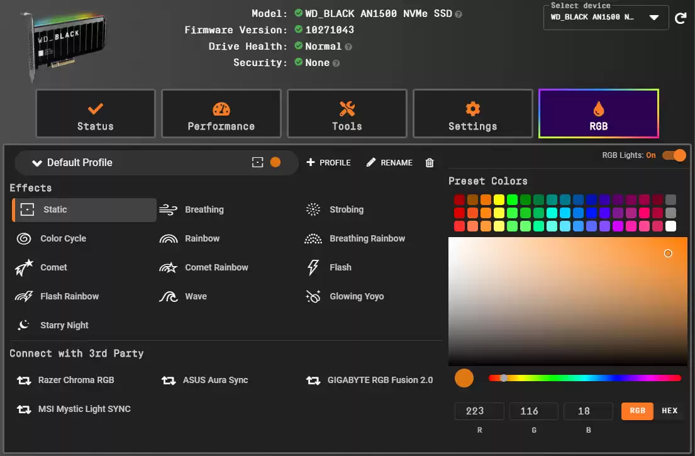Switch color input to HEX mode
Screen dimensions: 695x456
coord(669,411)
